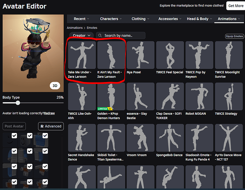Screen dimensions: 245x190
Task: Click the Emotes breadcrumb
Action: click(92, 28)
